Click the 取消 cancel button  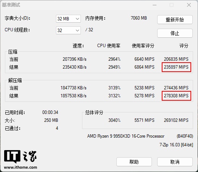click(x=175, y=162)
